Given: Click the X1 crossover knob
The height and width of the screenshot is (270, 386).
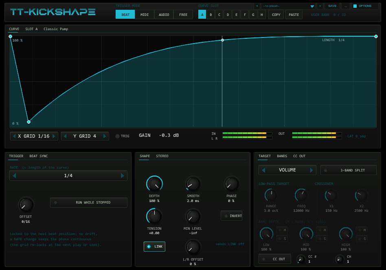Looking at the screenshot, I should click(331, 195).
